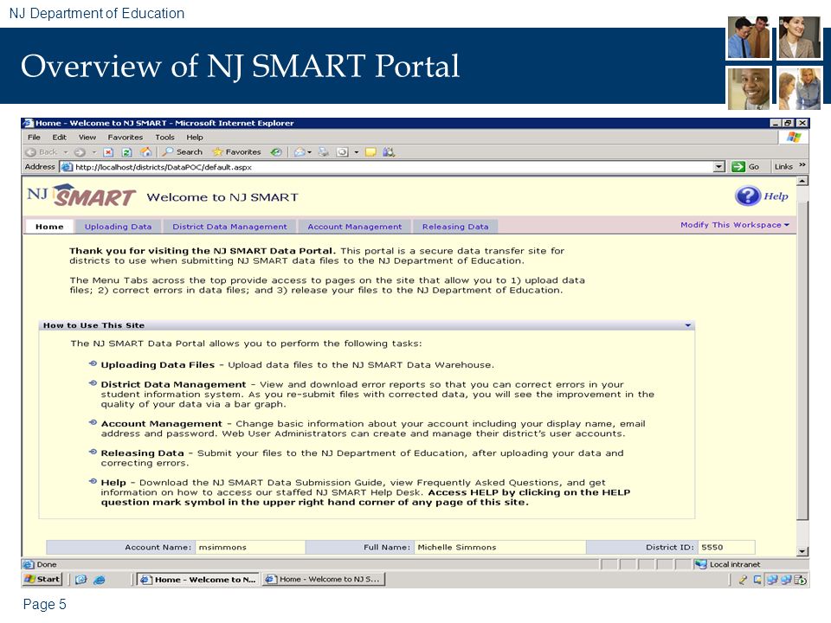Click the Stop loading icon
831x623 pixels.
[x=108, y=152]
